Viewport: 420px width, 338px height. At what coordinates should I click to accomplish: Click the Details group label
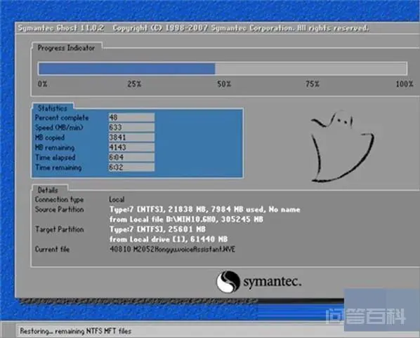[x=48, y=190]
